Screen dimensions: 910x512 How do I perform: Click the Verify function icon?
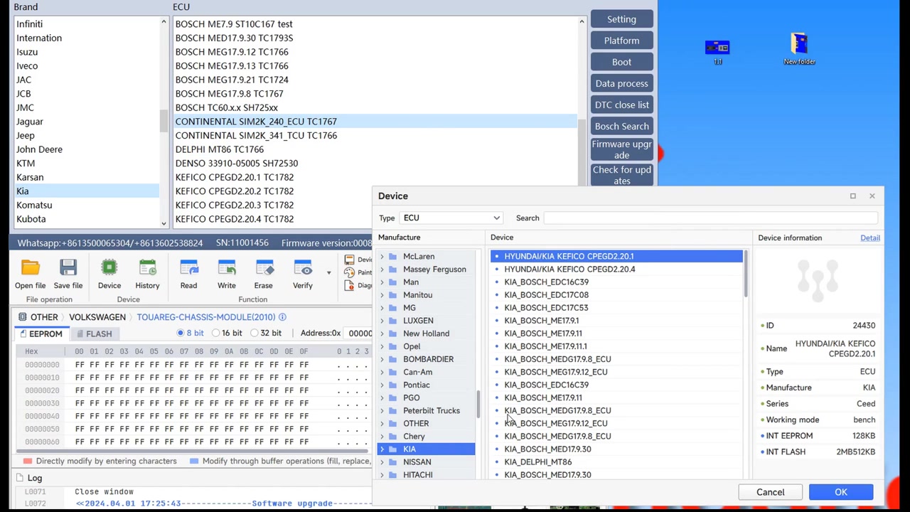pos(303,268)
